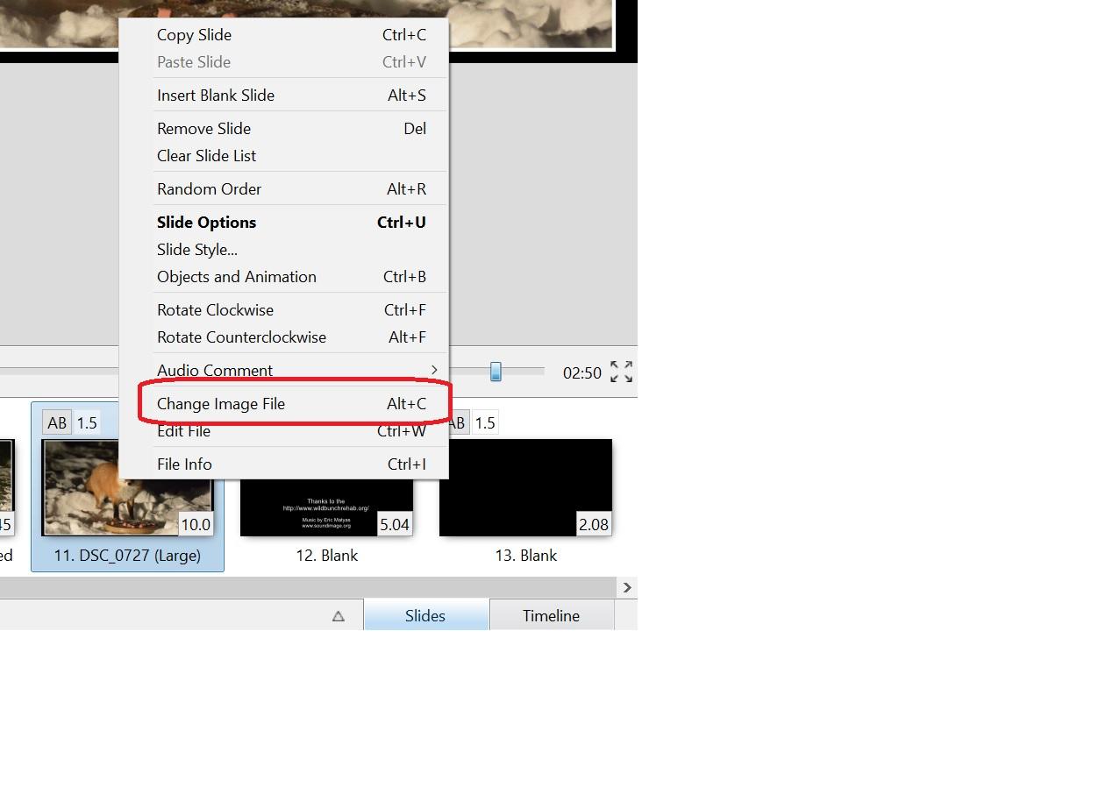Image resolution: width=1113 pixels, height=801 pixels.
Task: Click the fullscreen preview arrows icon
Action: point(621,372)
